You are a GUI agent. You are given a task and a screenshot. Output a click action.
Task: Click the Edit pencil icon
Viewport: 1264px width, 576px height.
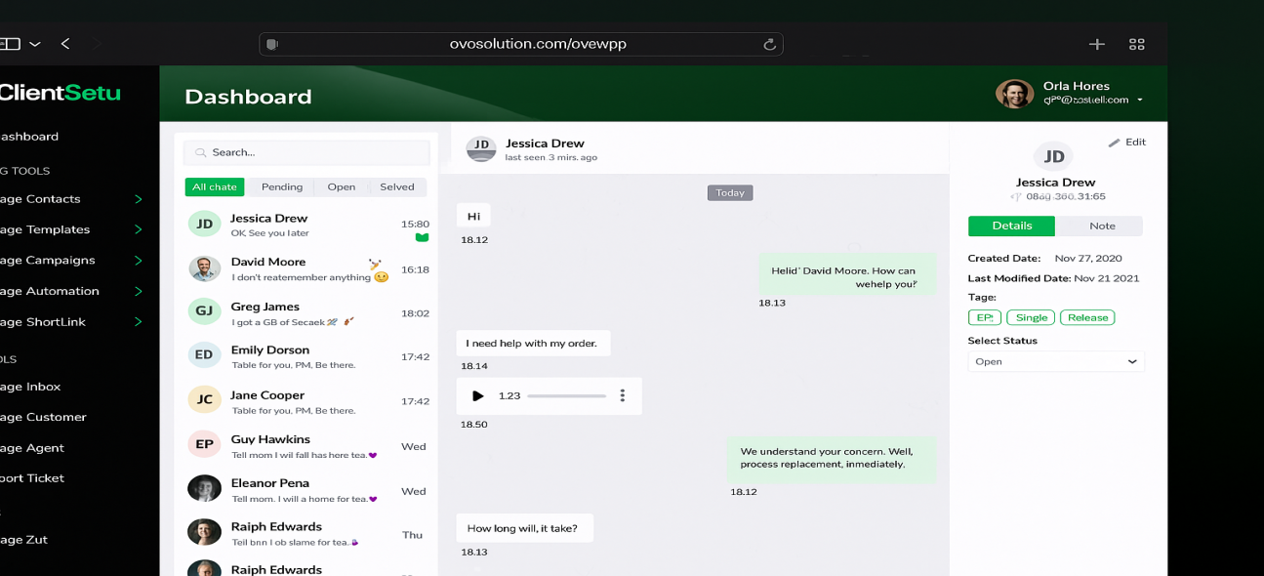tap(1115, 143)
